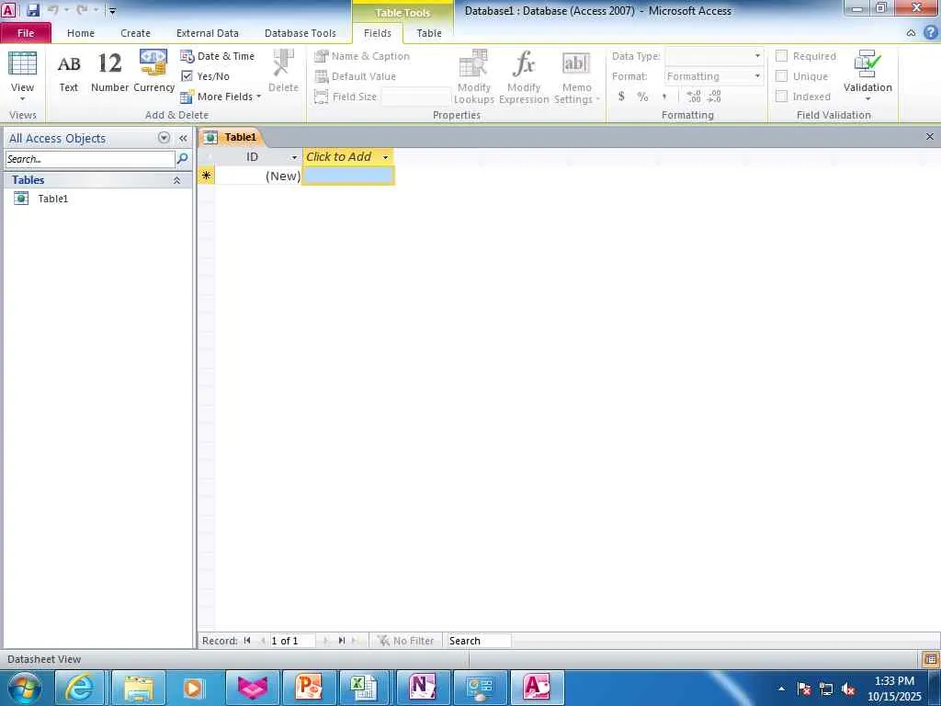Apply currency dollar format
Screen dimensions: 941x706
621,96
